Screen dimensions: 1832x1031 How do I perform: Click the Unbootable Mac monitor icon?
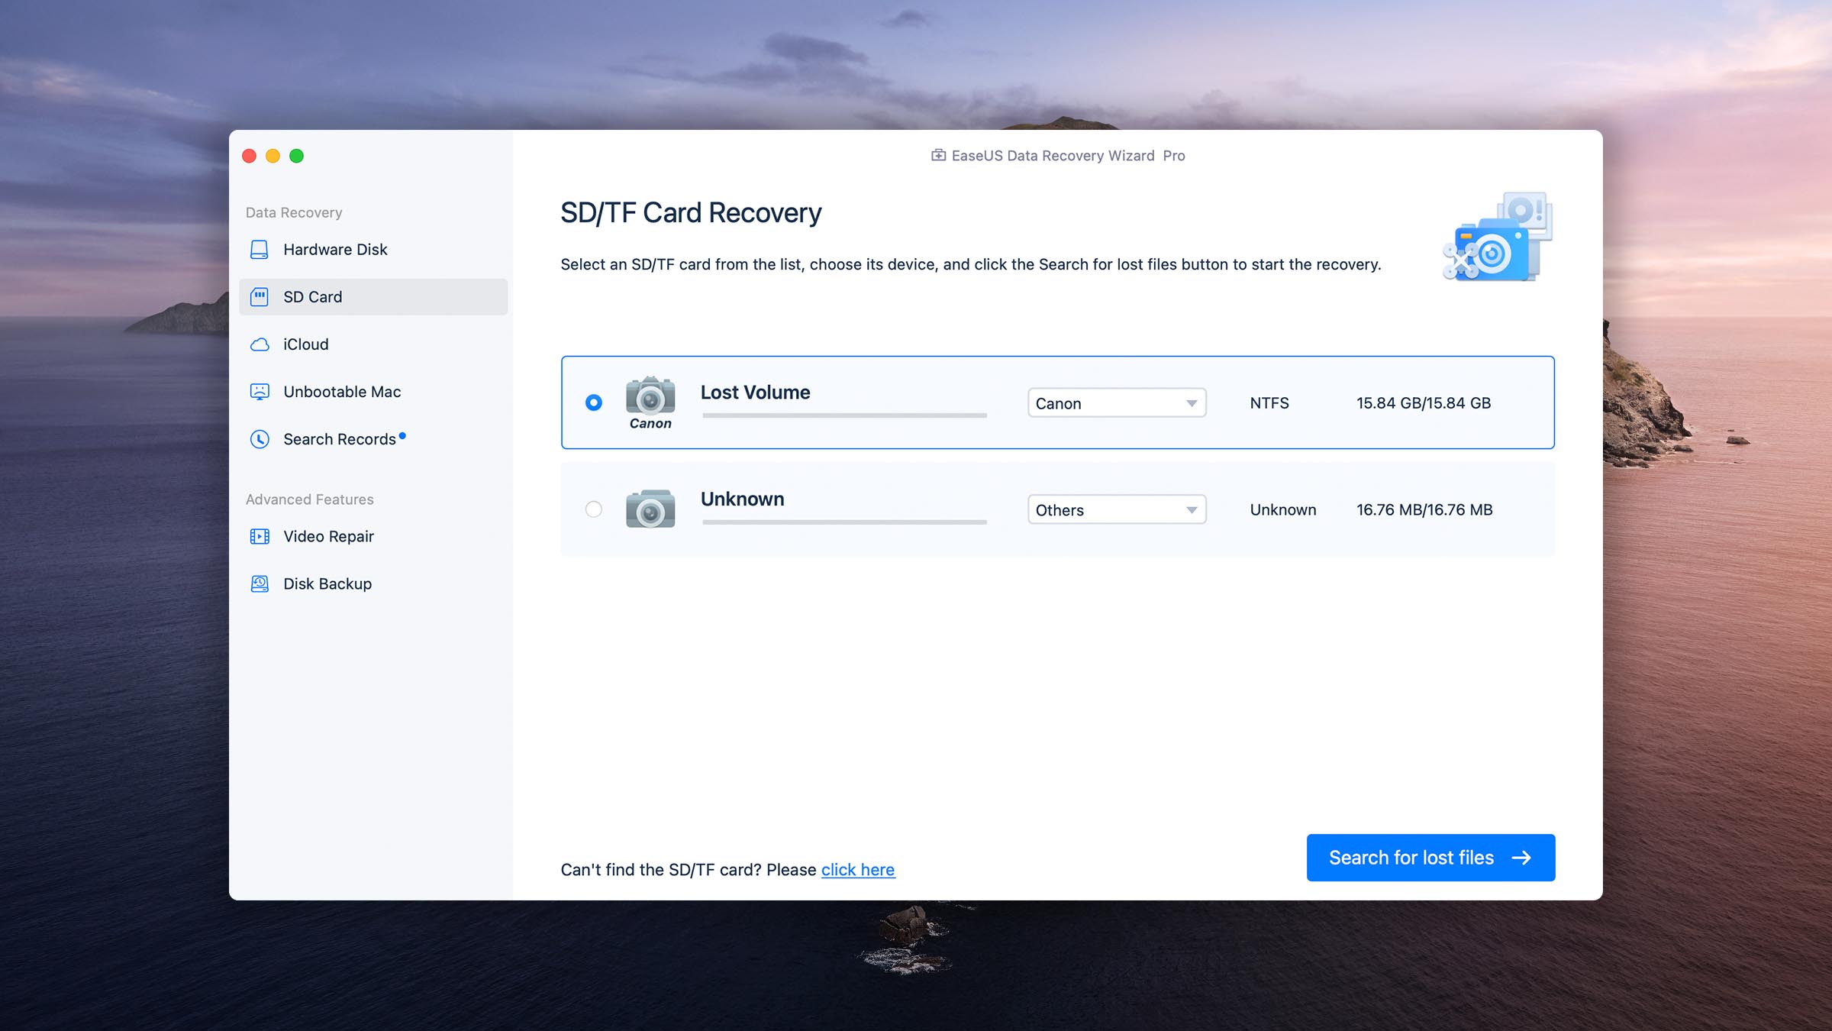[260, 392]
